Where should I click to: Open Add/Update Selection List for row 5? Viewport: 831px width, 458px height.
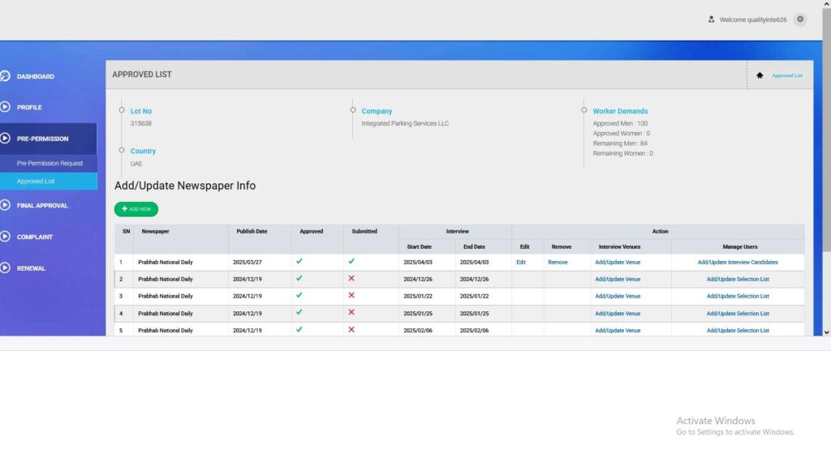737,331
